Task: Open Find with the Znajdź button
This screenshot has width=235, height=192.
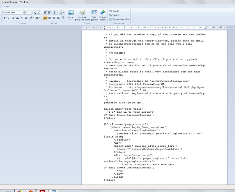Action: [114, 11]
